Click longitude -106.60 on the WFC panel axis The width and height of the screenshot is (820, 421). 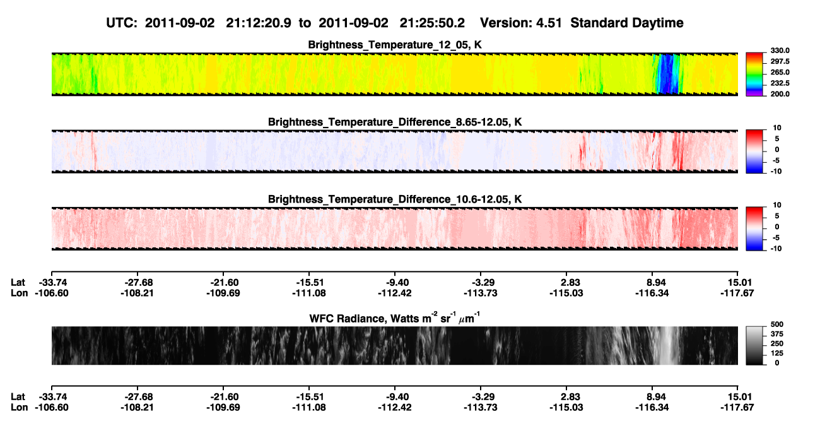(x=51, y=407)
